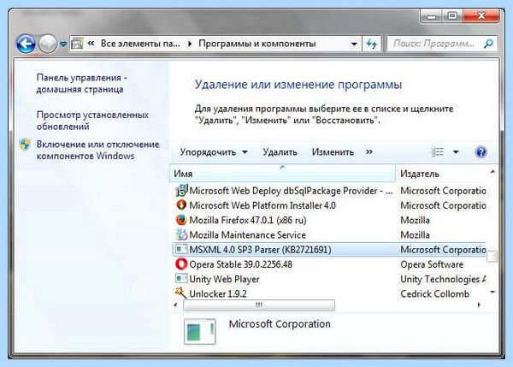
Task: Minimize the Programs and Features window
Action: pyautogui.click(x=432, y=15)
